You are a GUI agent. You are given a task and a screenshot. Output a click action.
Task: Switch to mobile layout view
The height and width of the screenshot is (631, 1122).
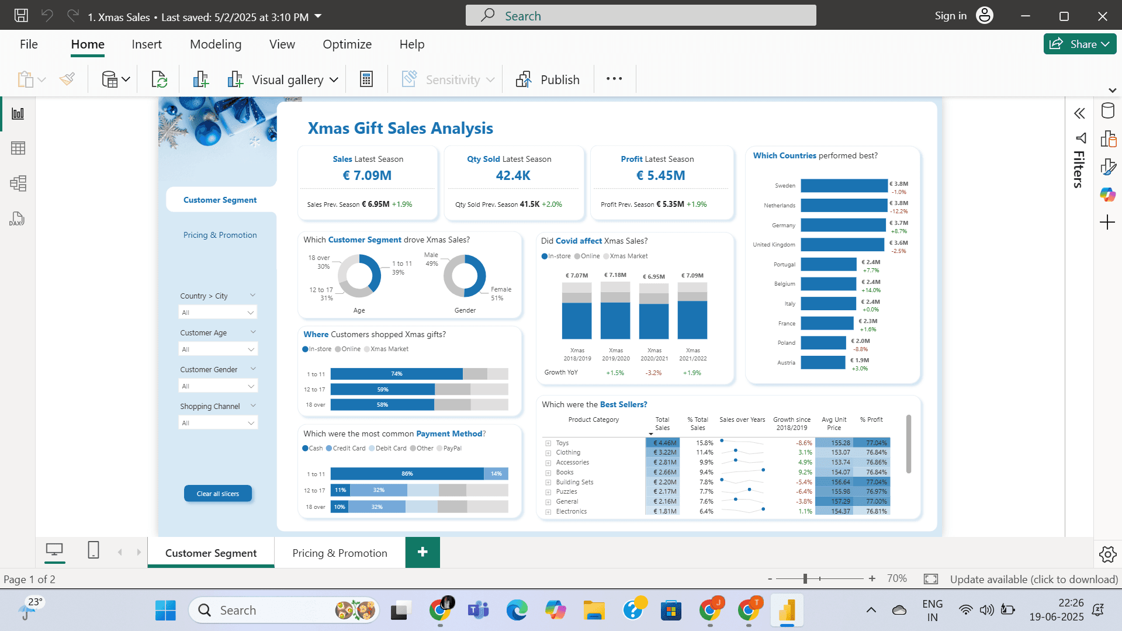tap(93, 550)
